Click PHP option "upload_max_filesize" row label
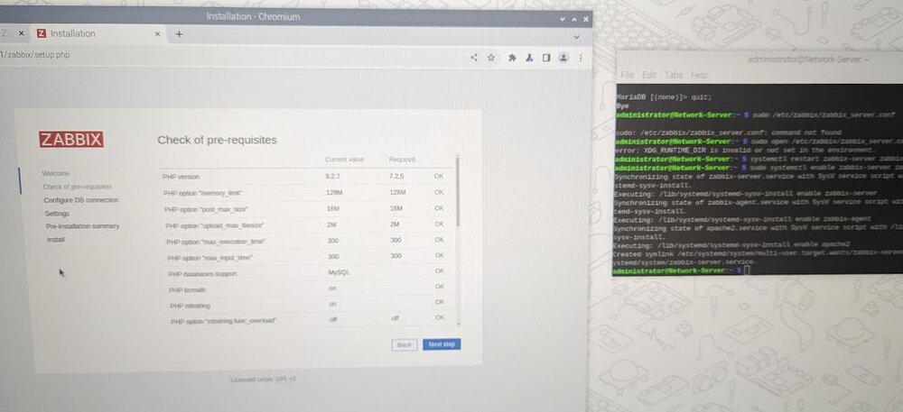This screenshot has width=903, height=412. tap(215, 225)
